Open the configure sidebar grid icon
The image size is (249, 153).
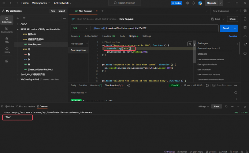pyautogui.click(x=7, y=61)
